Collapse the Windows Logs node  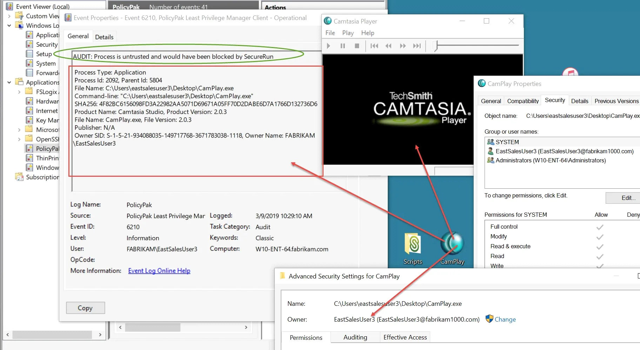click(x=9, y=25)
